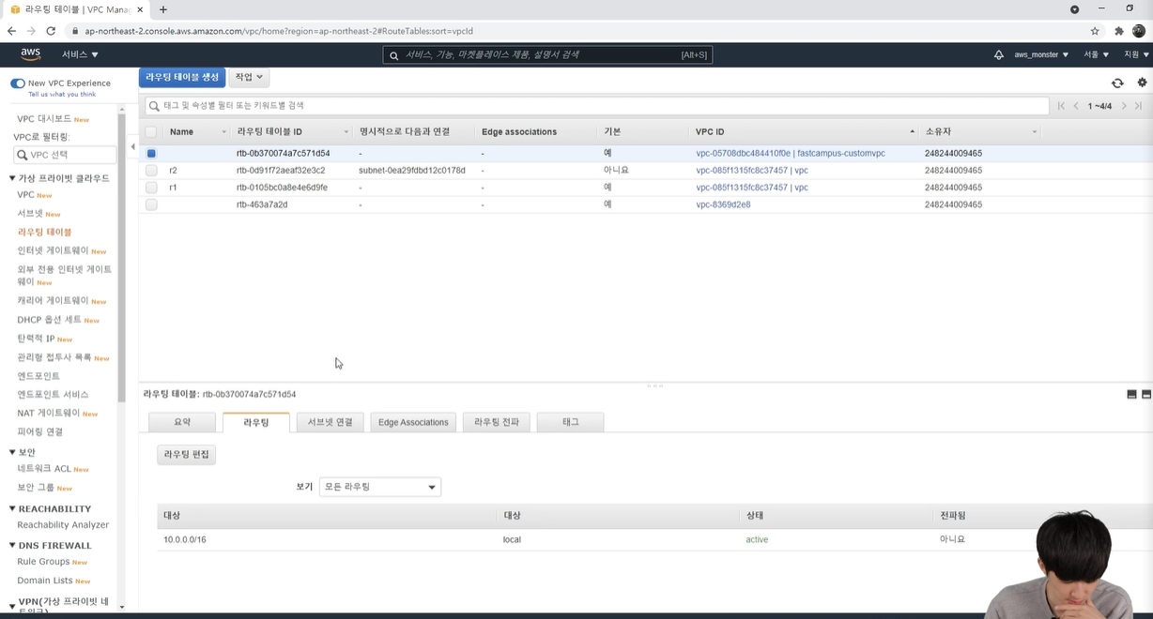Open 서브넷 in the sidebar

(31, 214)
